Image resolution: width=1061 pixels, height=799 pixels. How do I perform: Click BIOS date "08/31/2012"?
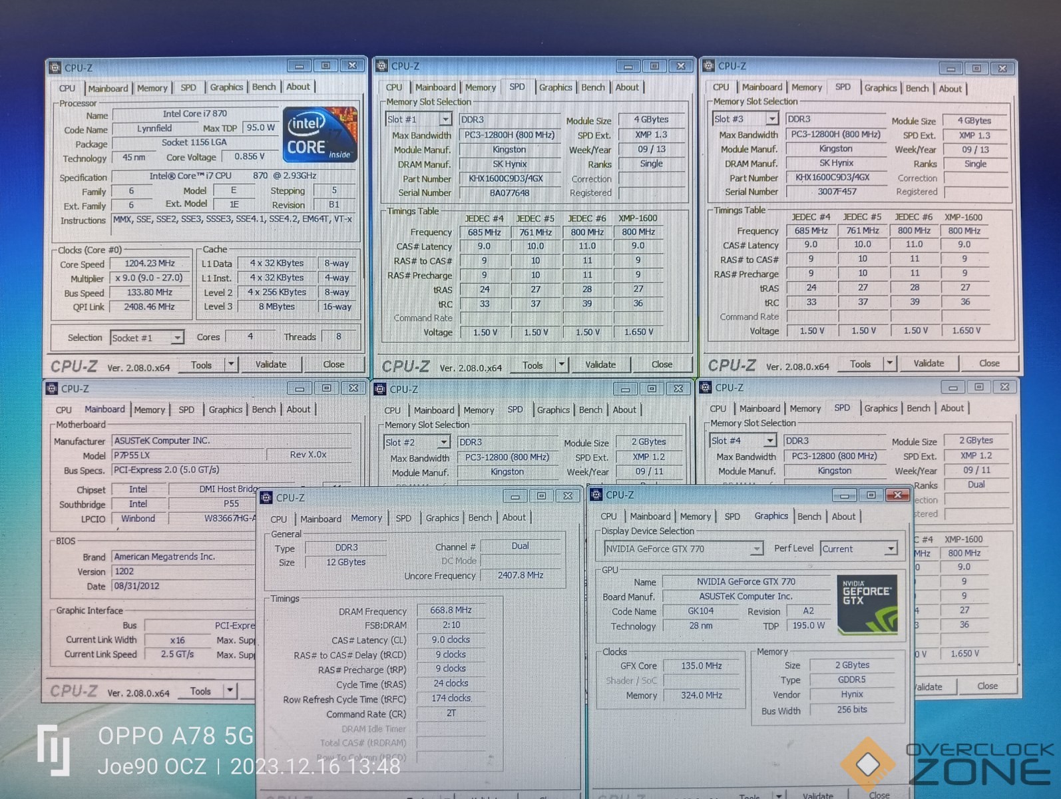(x=183, y=587)
